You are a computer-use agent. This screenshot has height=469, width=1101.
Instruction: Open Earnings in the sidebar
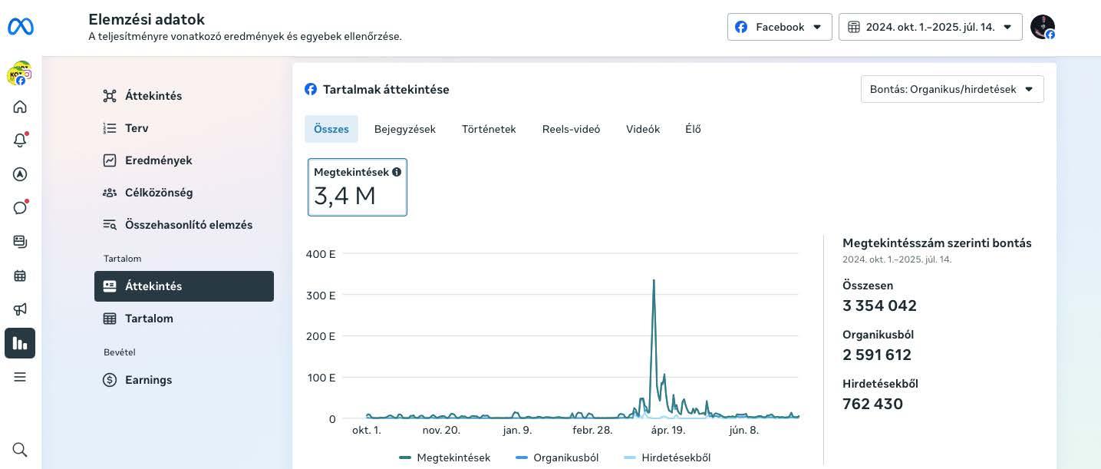148,380
